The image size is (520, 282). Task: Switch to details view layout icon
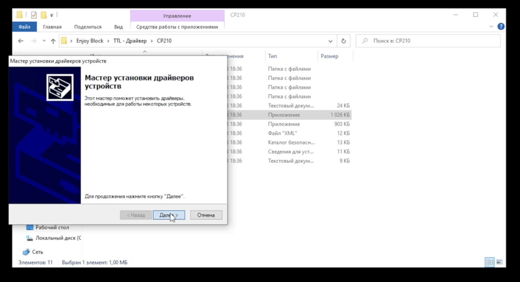pyautogui.click(x=490, y=262)
